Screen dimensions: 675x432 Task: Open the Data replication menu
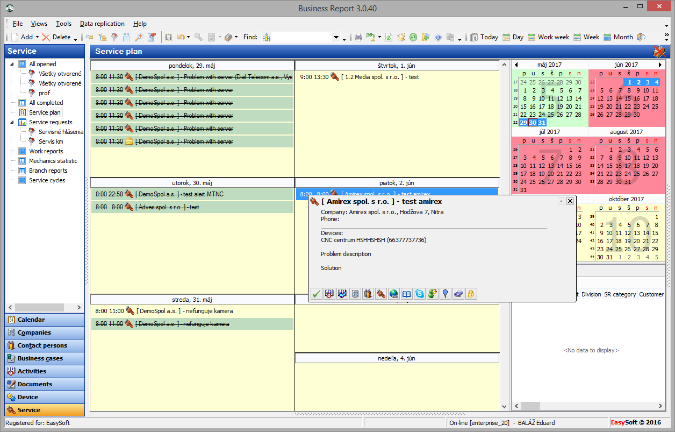pos(102,24)
